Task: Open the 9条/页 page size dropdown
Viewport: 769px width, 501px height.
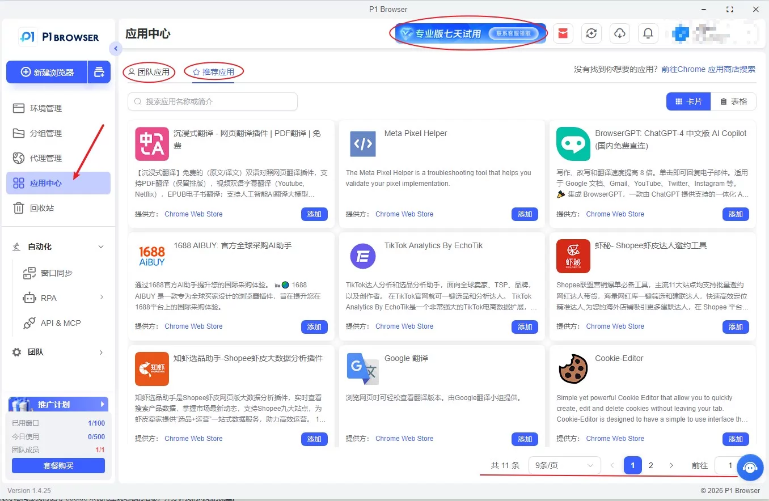Action: pos(564,465)
